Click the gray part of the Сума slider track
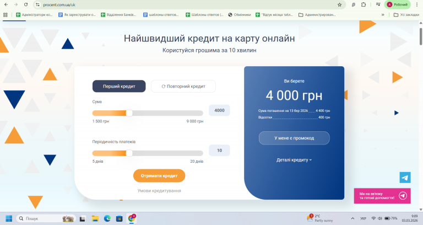The image size is (423, 225). (168, 113)
